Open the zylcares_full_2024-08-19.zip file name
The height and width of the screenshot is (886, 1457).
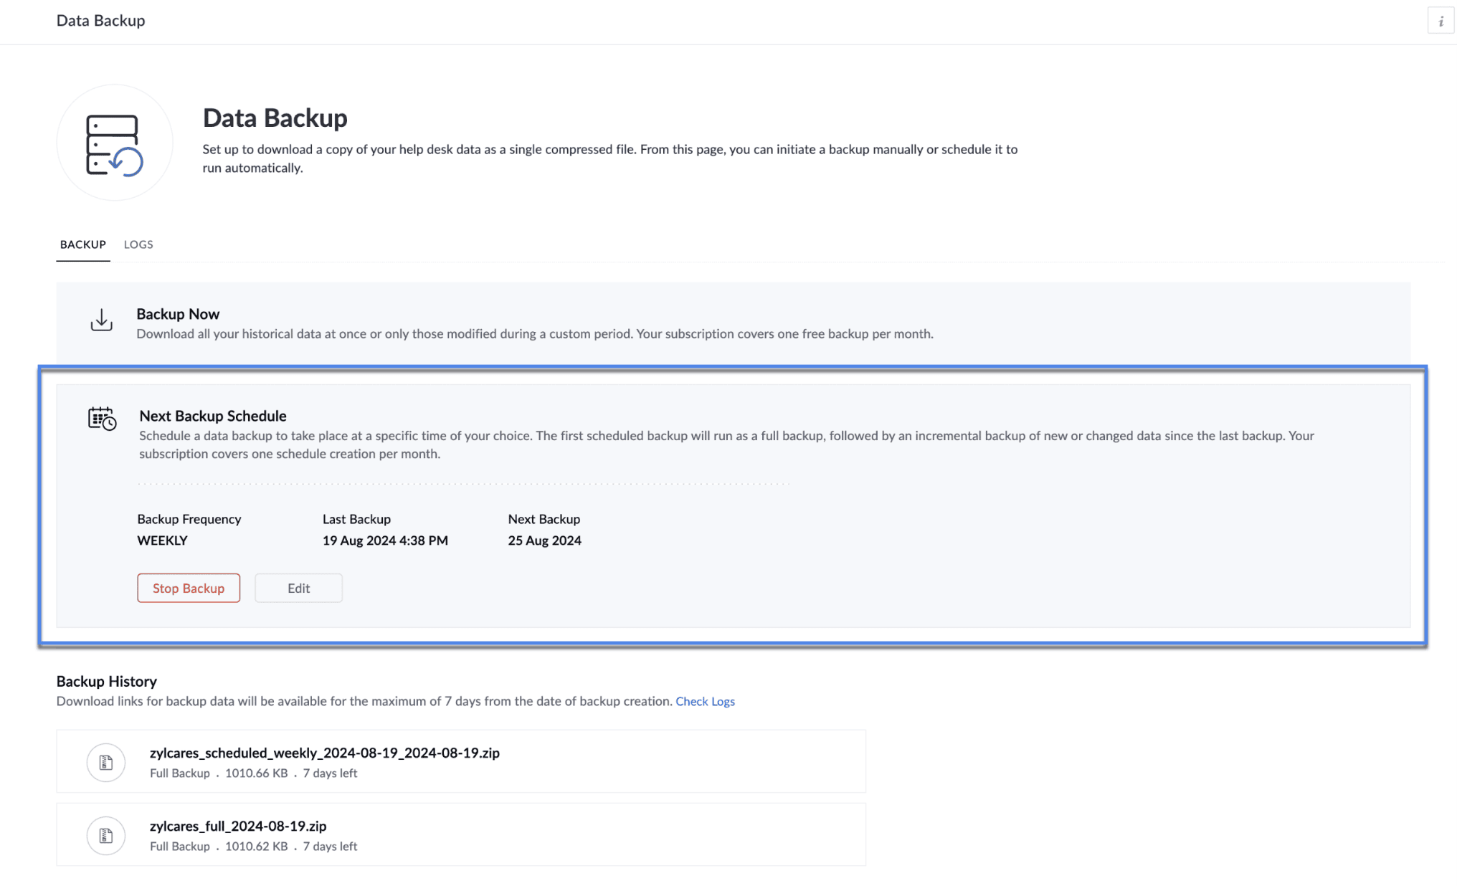tap(238, 826)
